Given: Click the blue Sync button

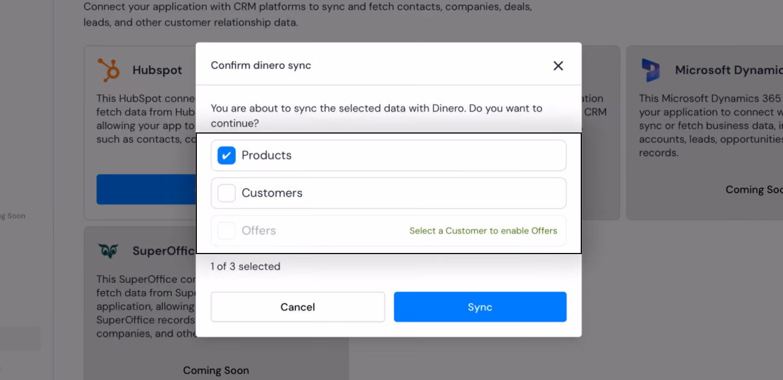Looking at the screenshot, I should [480, 307].
